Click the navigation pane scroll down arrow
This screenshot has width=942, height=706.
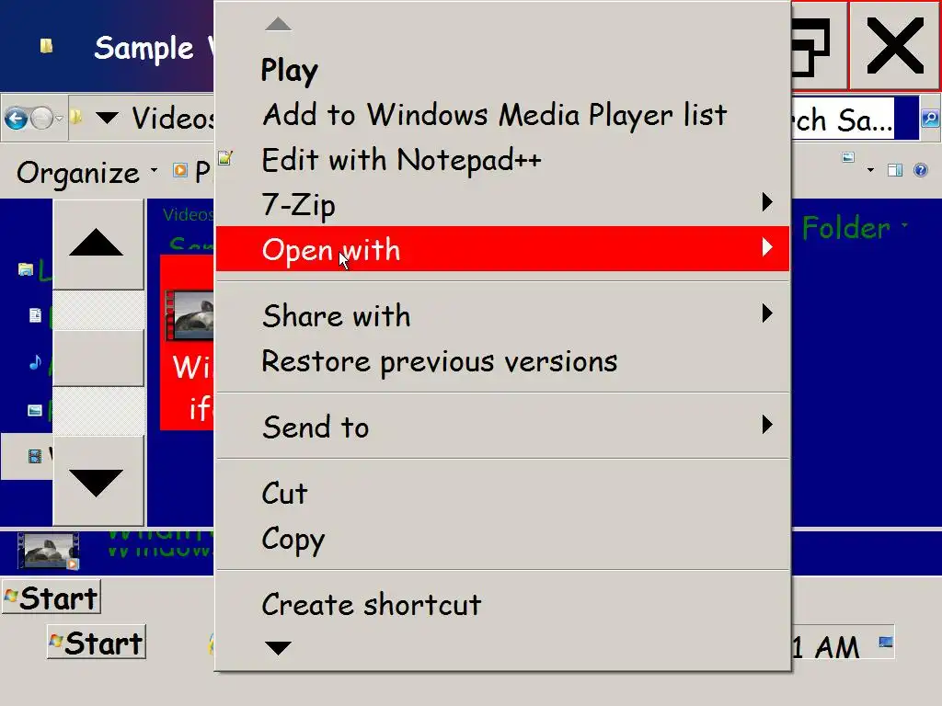tap(98, 482)
